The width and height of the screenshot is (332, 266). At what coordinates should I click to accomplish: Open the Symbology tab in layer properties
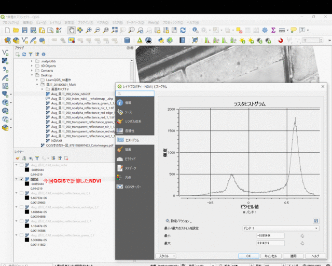pyautogui.click(x=135, y=122)
